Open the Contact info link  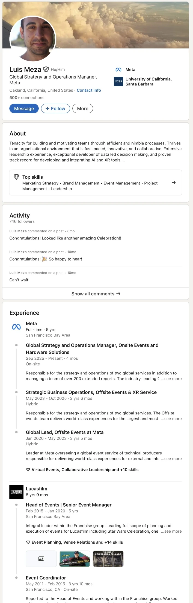point(89,90)
